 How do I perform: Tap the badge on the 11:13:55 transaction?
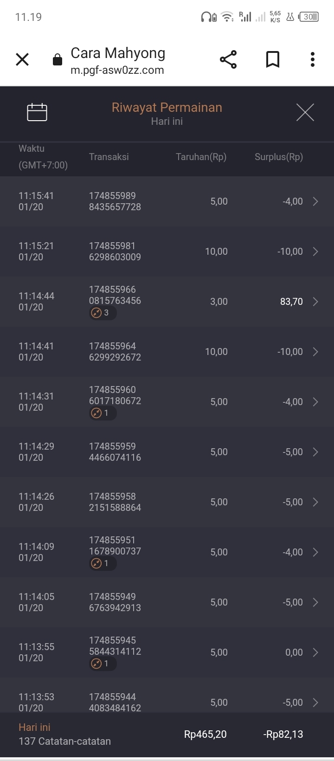[103, 664]
